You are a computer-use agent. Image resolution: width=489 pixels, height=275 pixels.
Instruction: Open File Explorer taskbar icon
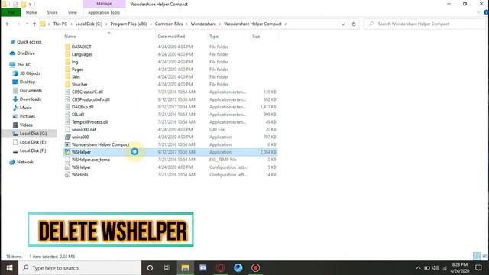[x=185, y=268]
